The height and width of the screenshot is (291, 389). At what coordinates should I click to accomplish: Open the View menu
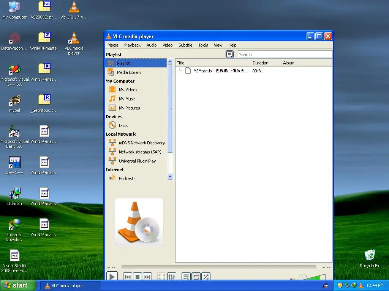(x=218, y=45)
